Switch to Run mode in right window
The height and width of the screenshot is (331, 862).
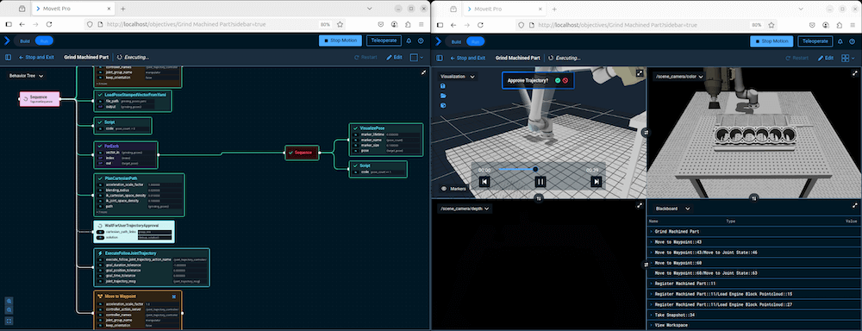[x=476, y=41]
